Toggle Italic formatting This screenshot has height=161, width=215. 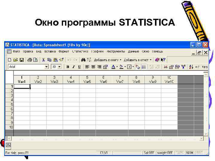(x=73, y=67)
